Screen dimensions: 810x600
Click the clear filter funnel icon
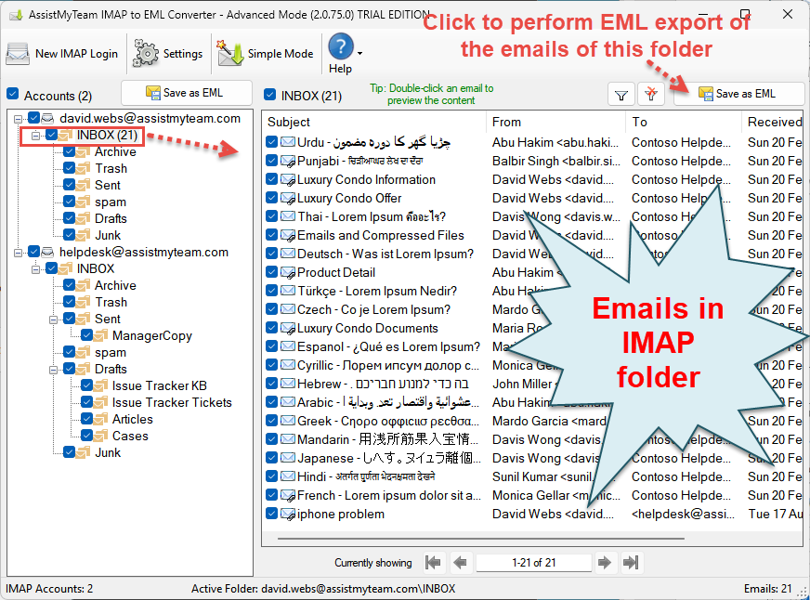(651, 95)
